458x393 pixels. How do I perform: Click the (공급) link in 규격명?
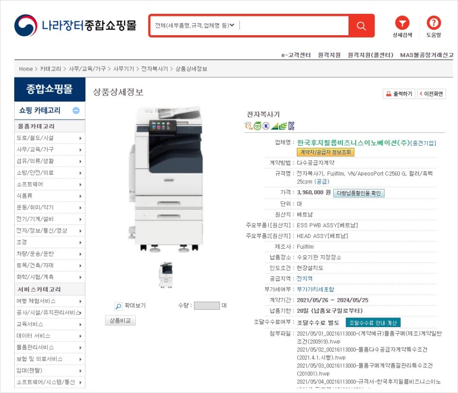(322, 182)
